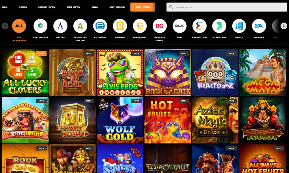Viewport: 289px width, 173px height.
Task: Choose the Amatic provider icon
Action: click(60, 26)
